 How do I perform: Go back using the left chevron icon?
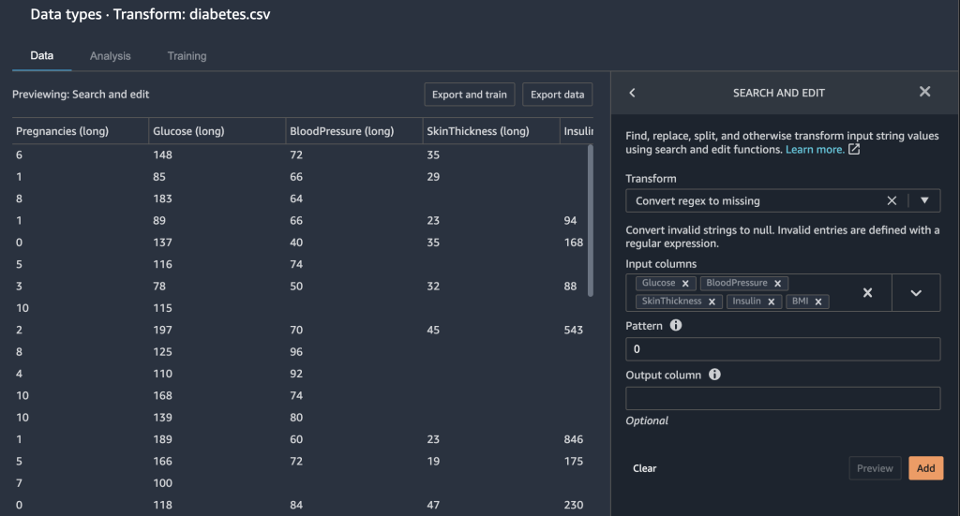633,93
